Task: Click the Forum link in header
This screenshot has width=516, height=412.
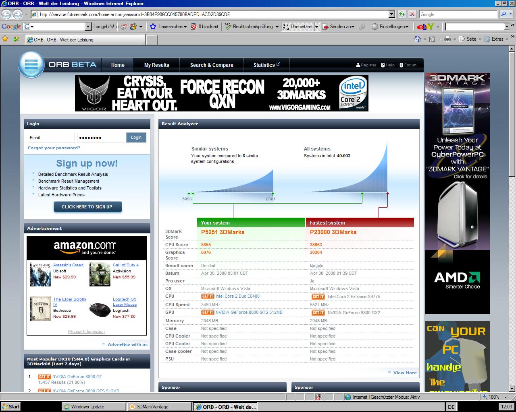Action: (408, 65)
